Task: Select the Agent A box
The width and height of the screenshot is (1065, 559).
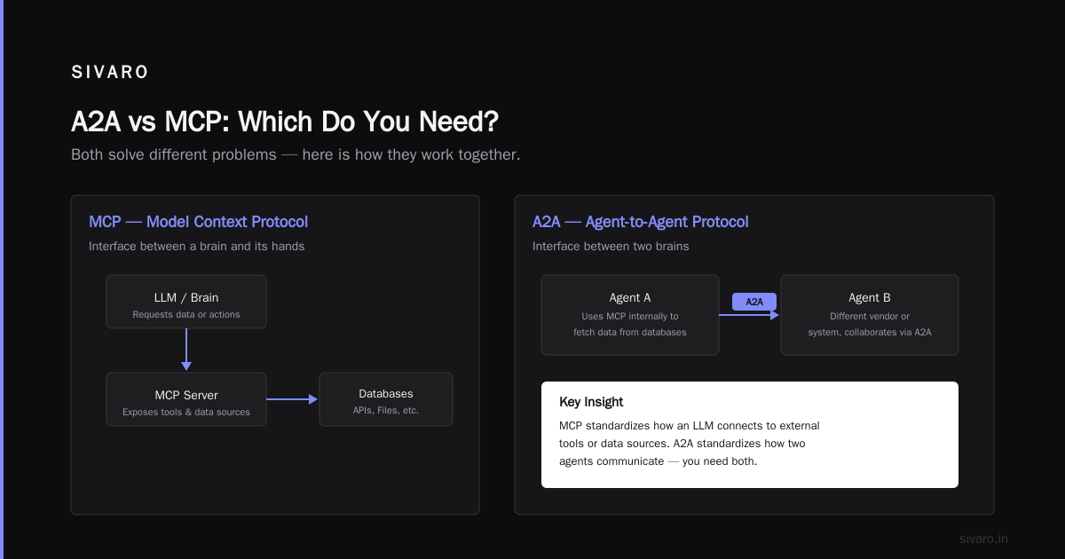Action: (x=630, y=315)
